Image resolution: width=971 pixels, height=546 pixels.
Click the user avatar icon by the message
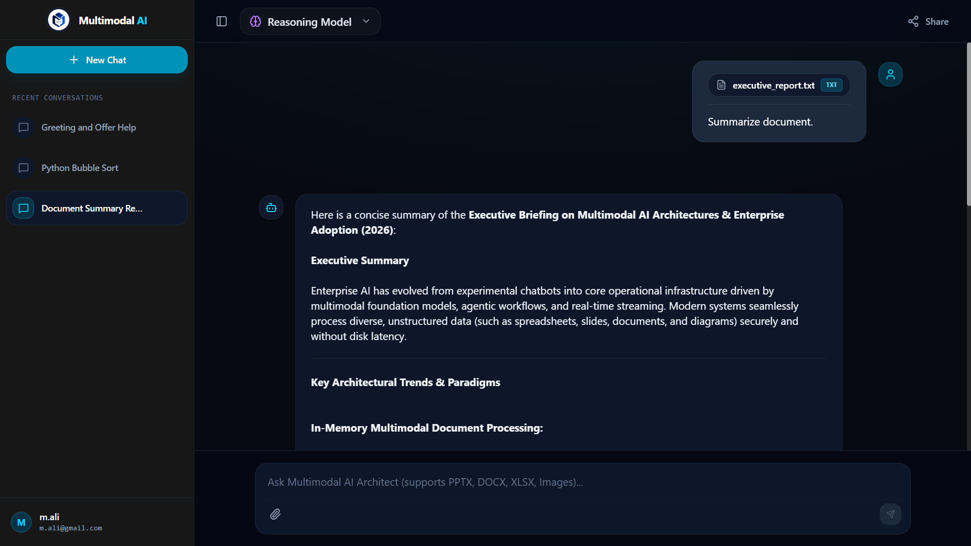891,74
